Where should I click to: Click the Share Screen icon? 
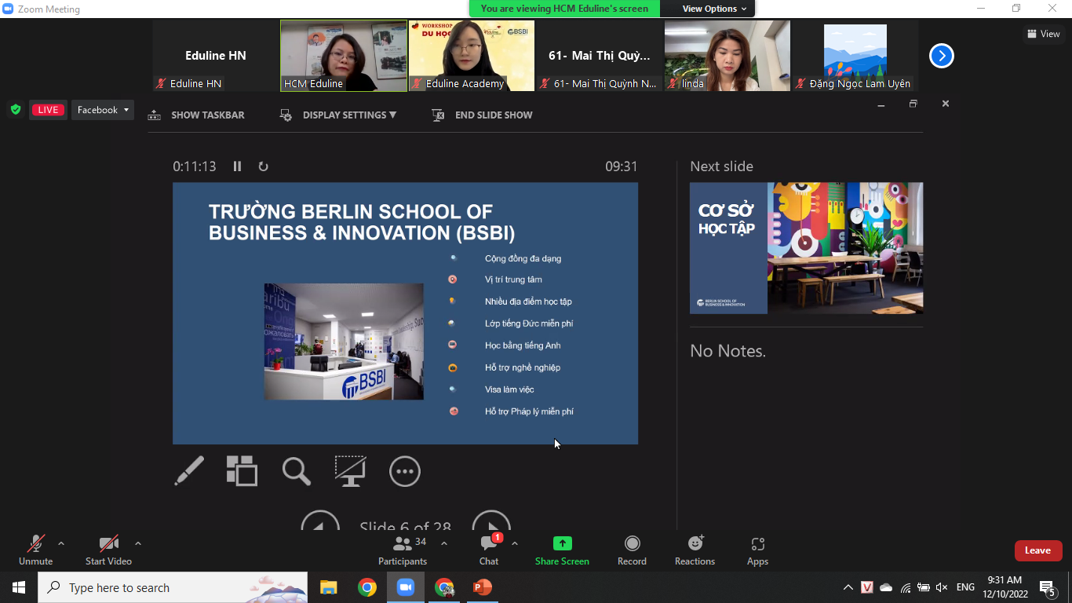562,543
